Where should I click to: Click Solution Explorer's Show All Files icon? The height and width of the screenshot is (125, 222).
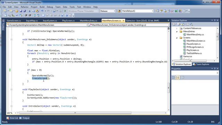[x=179, y=25]
